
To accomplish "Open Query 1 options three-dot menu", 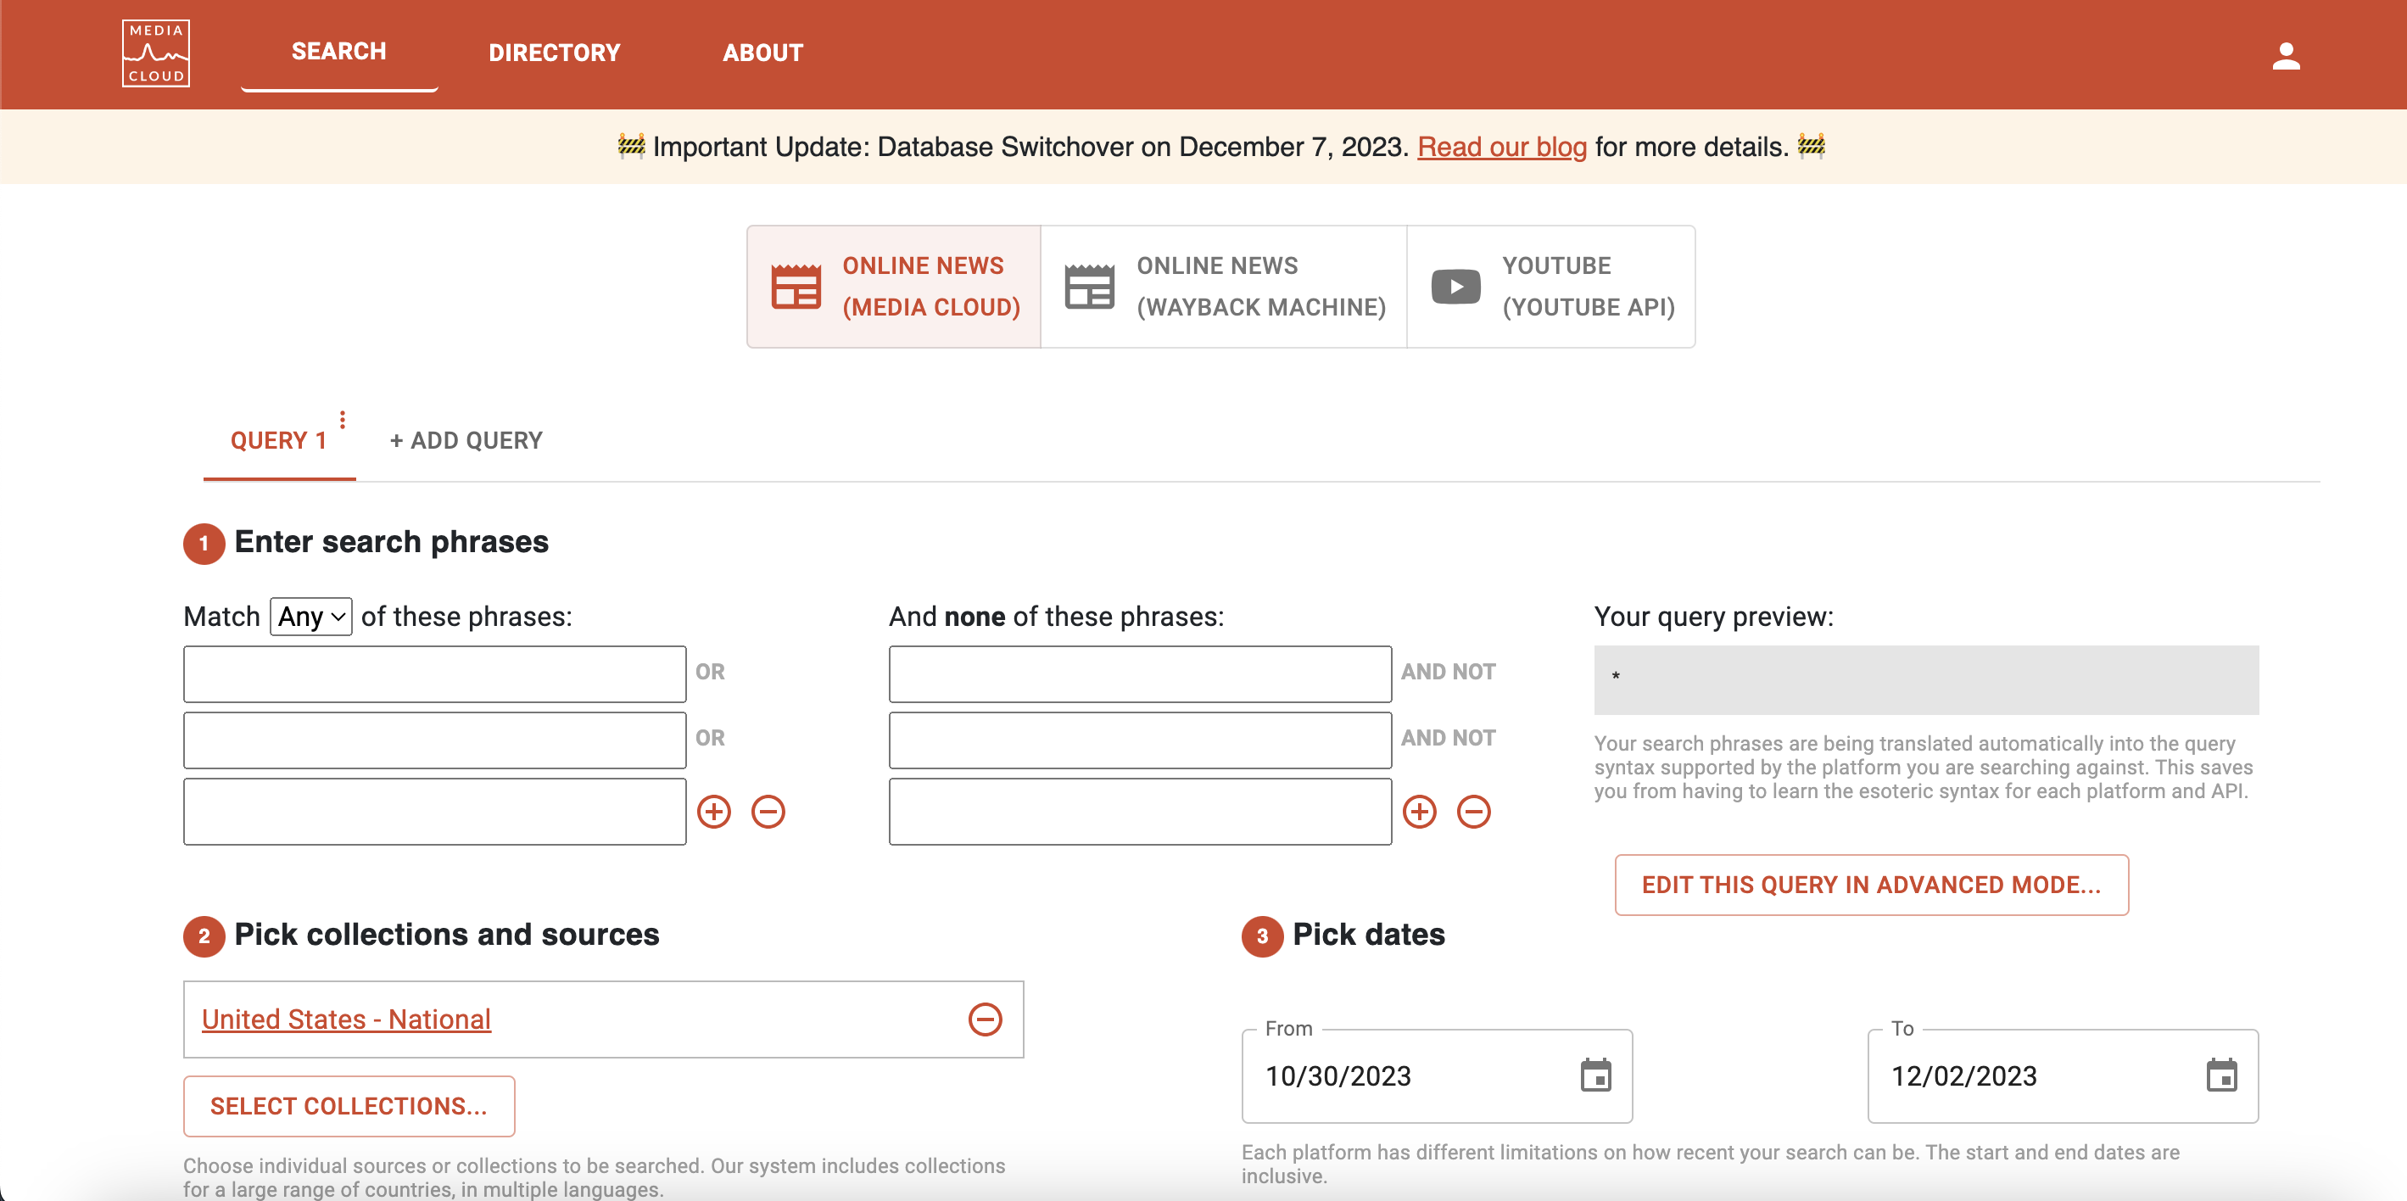I will tap(343, 420).
